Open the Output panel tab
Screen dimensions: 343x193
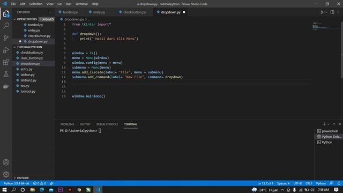click(85, 124)
